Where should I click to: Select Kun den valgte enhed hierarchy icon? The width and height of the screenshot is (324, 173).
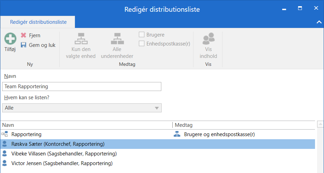[81, 39]
